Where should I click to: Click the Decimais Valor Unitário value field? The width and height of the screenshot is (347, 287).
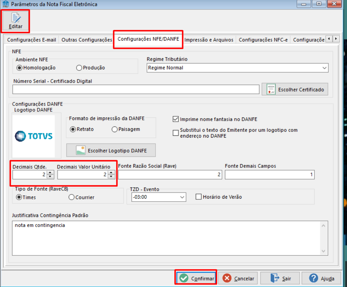83,175
